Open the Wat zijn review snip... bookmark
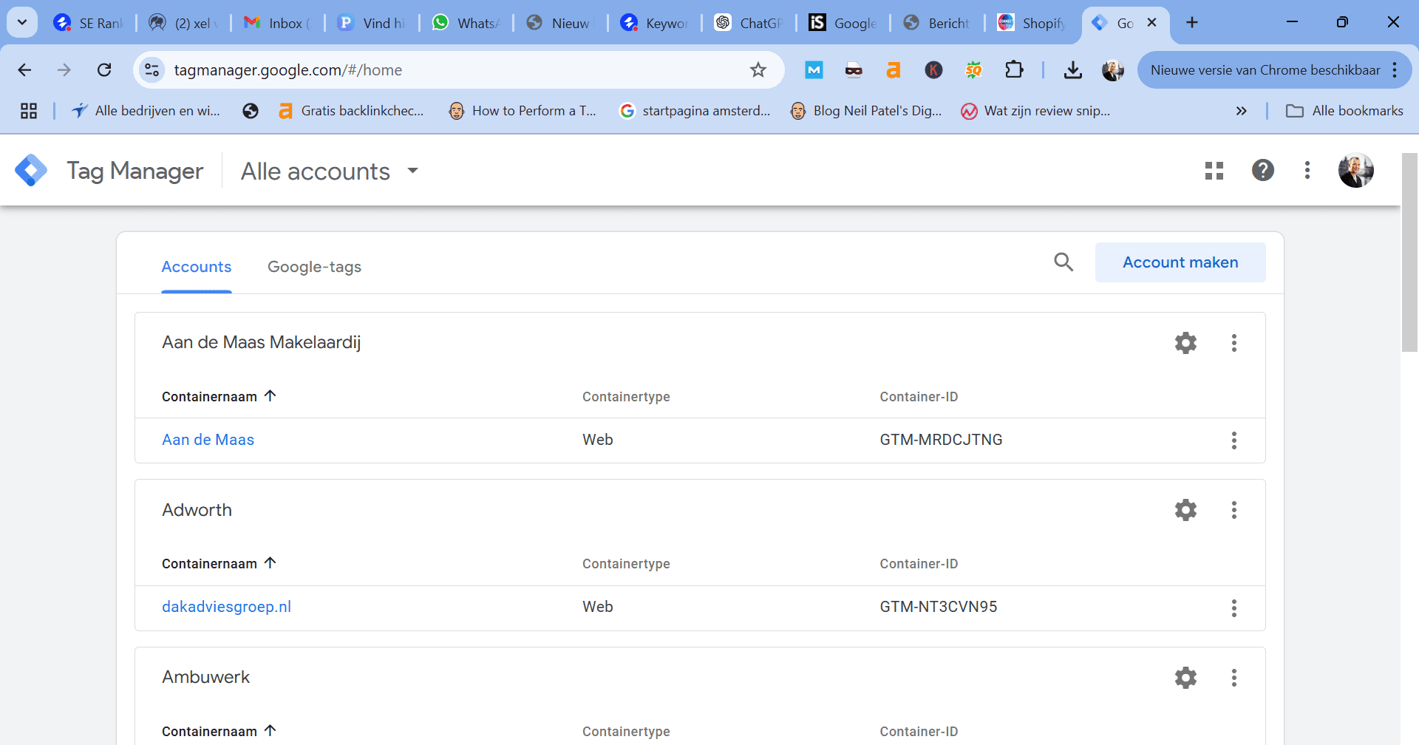1419x745 pixels. [1035, 111]
